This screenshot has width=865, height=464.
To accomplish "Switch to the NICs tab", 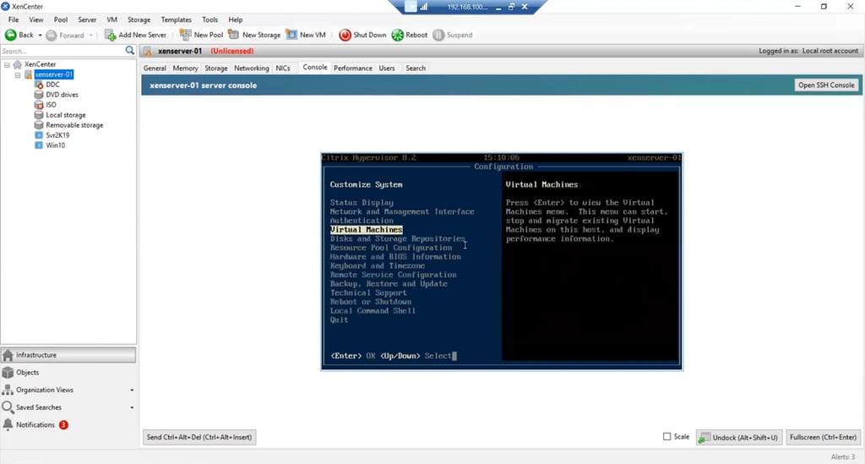I will [282, 68].
